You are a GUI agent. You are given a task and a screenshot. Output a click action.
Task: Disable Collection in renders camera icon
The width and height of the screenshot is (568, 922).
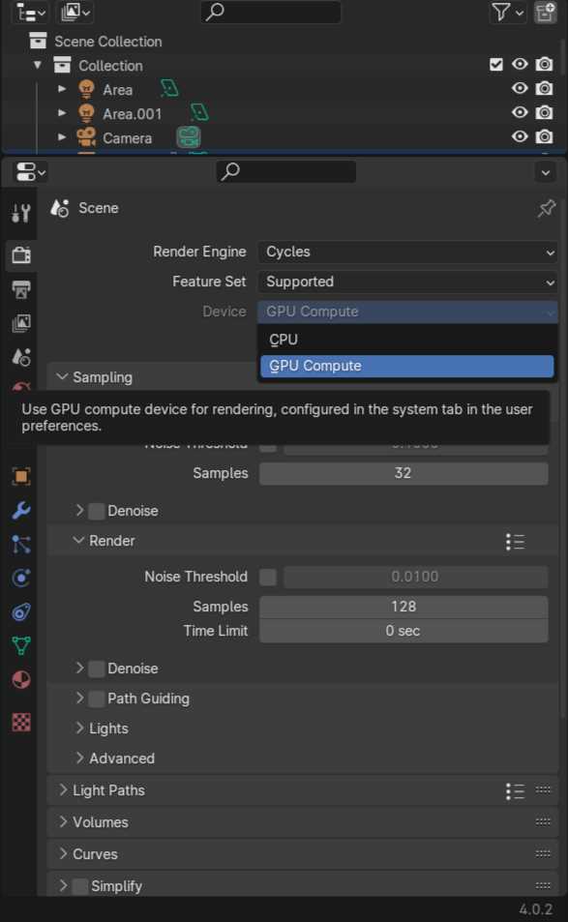tap(545, 64)
